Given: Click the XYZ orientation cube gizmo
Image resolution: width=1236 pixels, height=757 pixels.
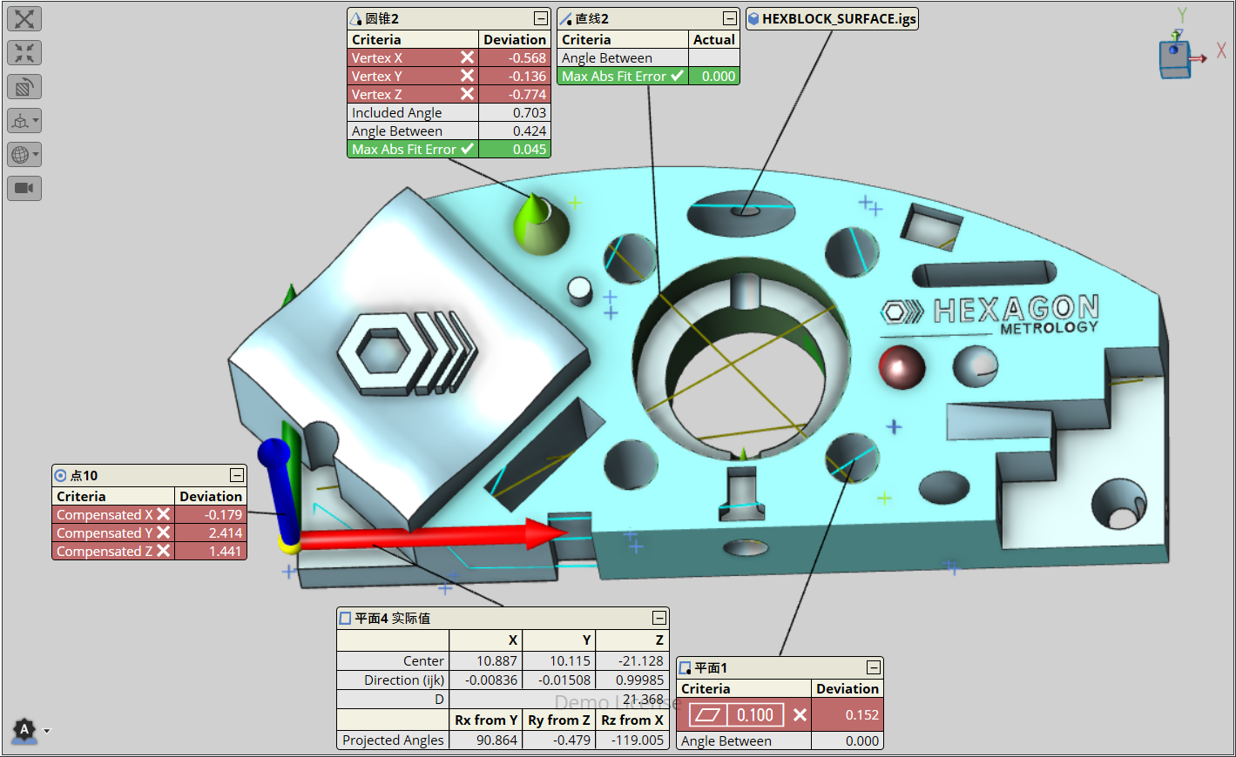Looking at the screenshot, I should (x=1175, y=58).
